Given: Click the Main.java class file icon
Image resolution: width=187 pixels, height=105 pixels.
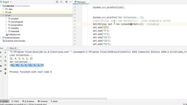Looking at the screenshot, I should [x=75, y=2].
